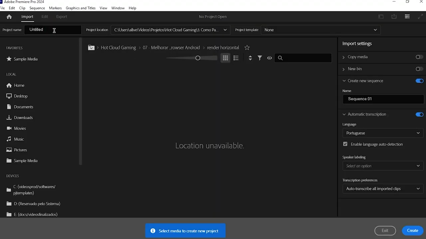426x239 pixels.
Task: Click the media search field
Action: tap(303, 58)
